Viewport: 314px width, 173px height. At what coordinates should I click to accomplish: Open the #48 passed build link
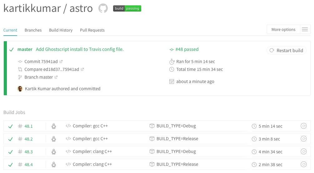pos(187,49)
